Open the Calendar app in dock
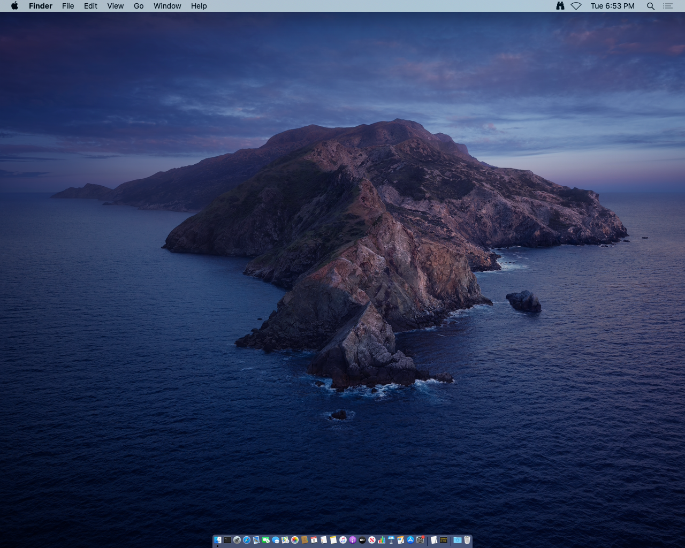The height and width of the screenshot is (548, 685). (x=314, y=540)
